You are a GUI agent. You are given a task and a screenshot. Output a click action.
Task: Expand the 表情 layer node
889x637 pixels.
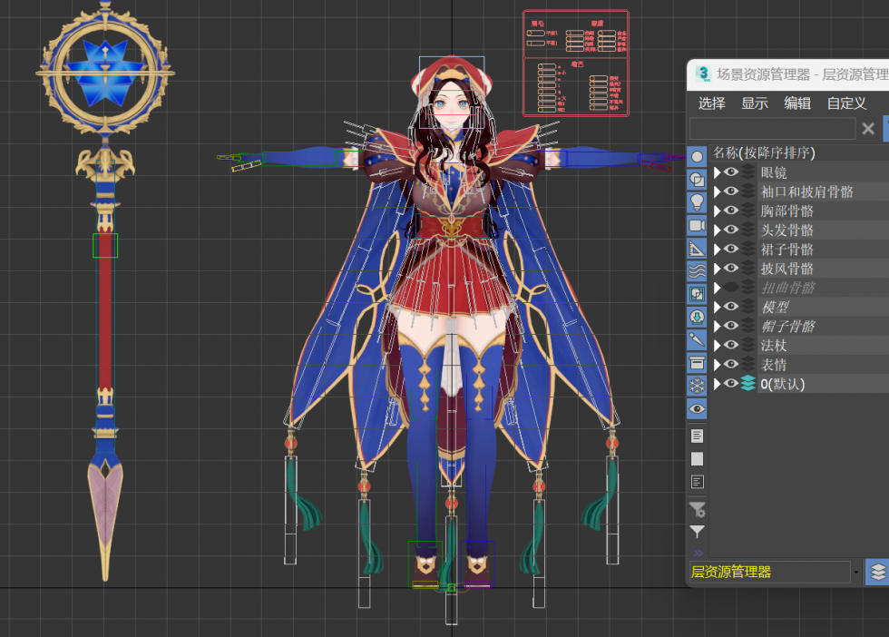pos(717,365)
